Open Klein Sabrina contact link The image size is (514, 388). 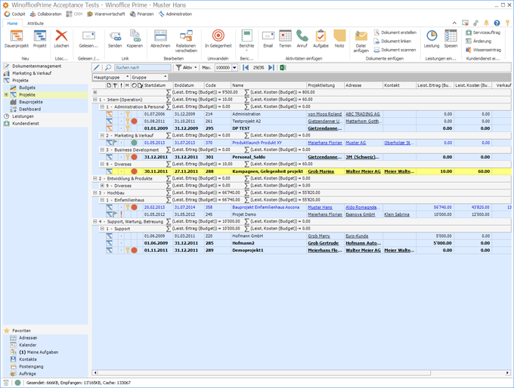397,214
